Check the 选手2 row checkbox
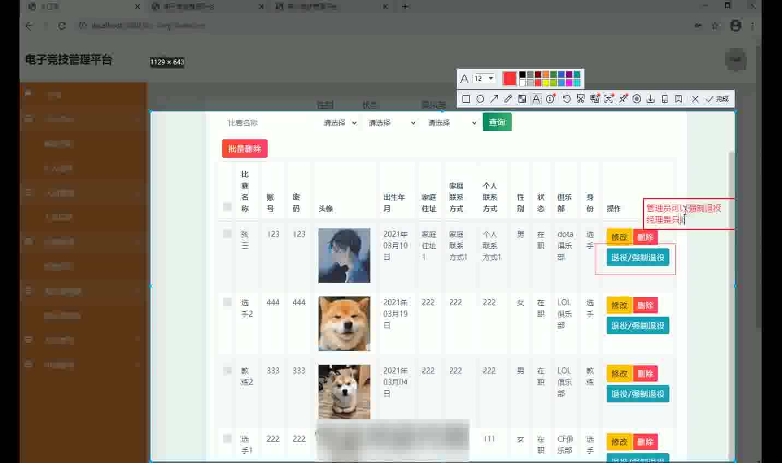Viewport: 782px width, 463px height. (227, 302)
